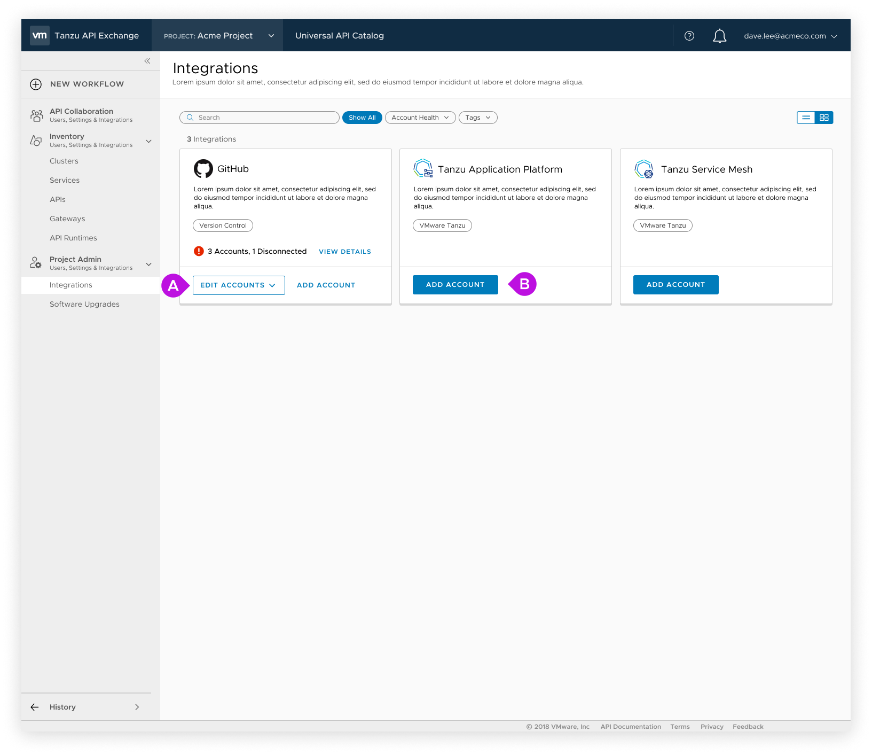Click the API Collaboration people icon
The width and height of the screenshot is (872, 755).
[x=36, y=115]
